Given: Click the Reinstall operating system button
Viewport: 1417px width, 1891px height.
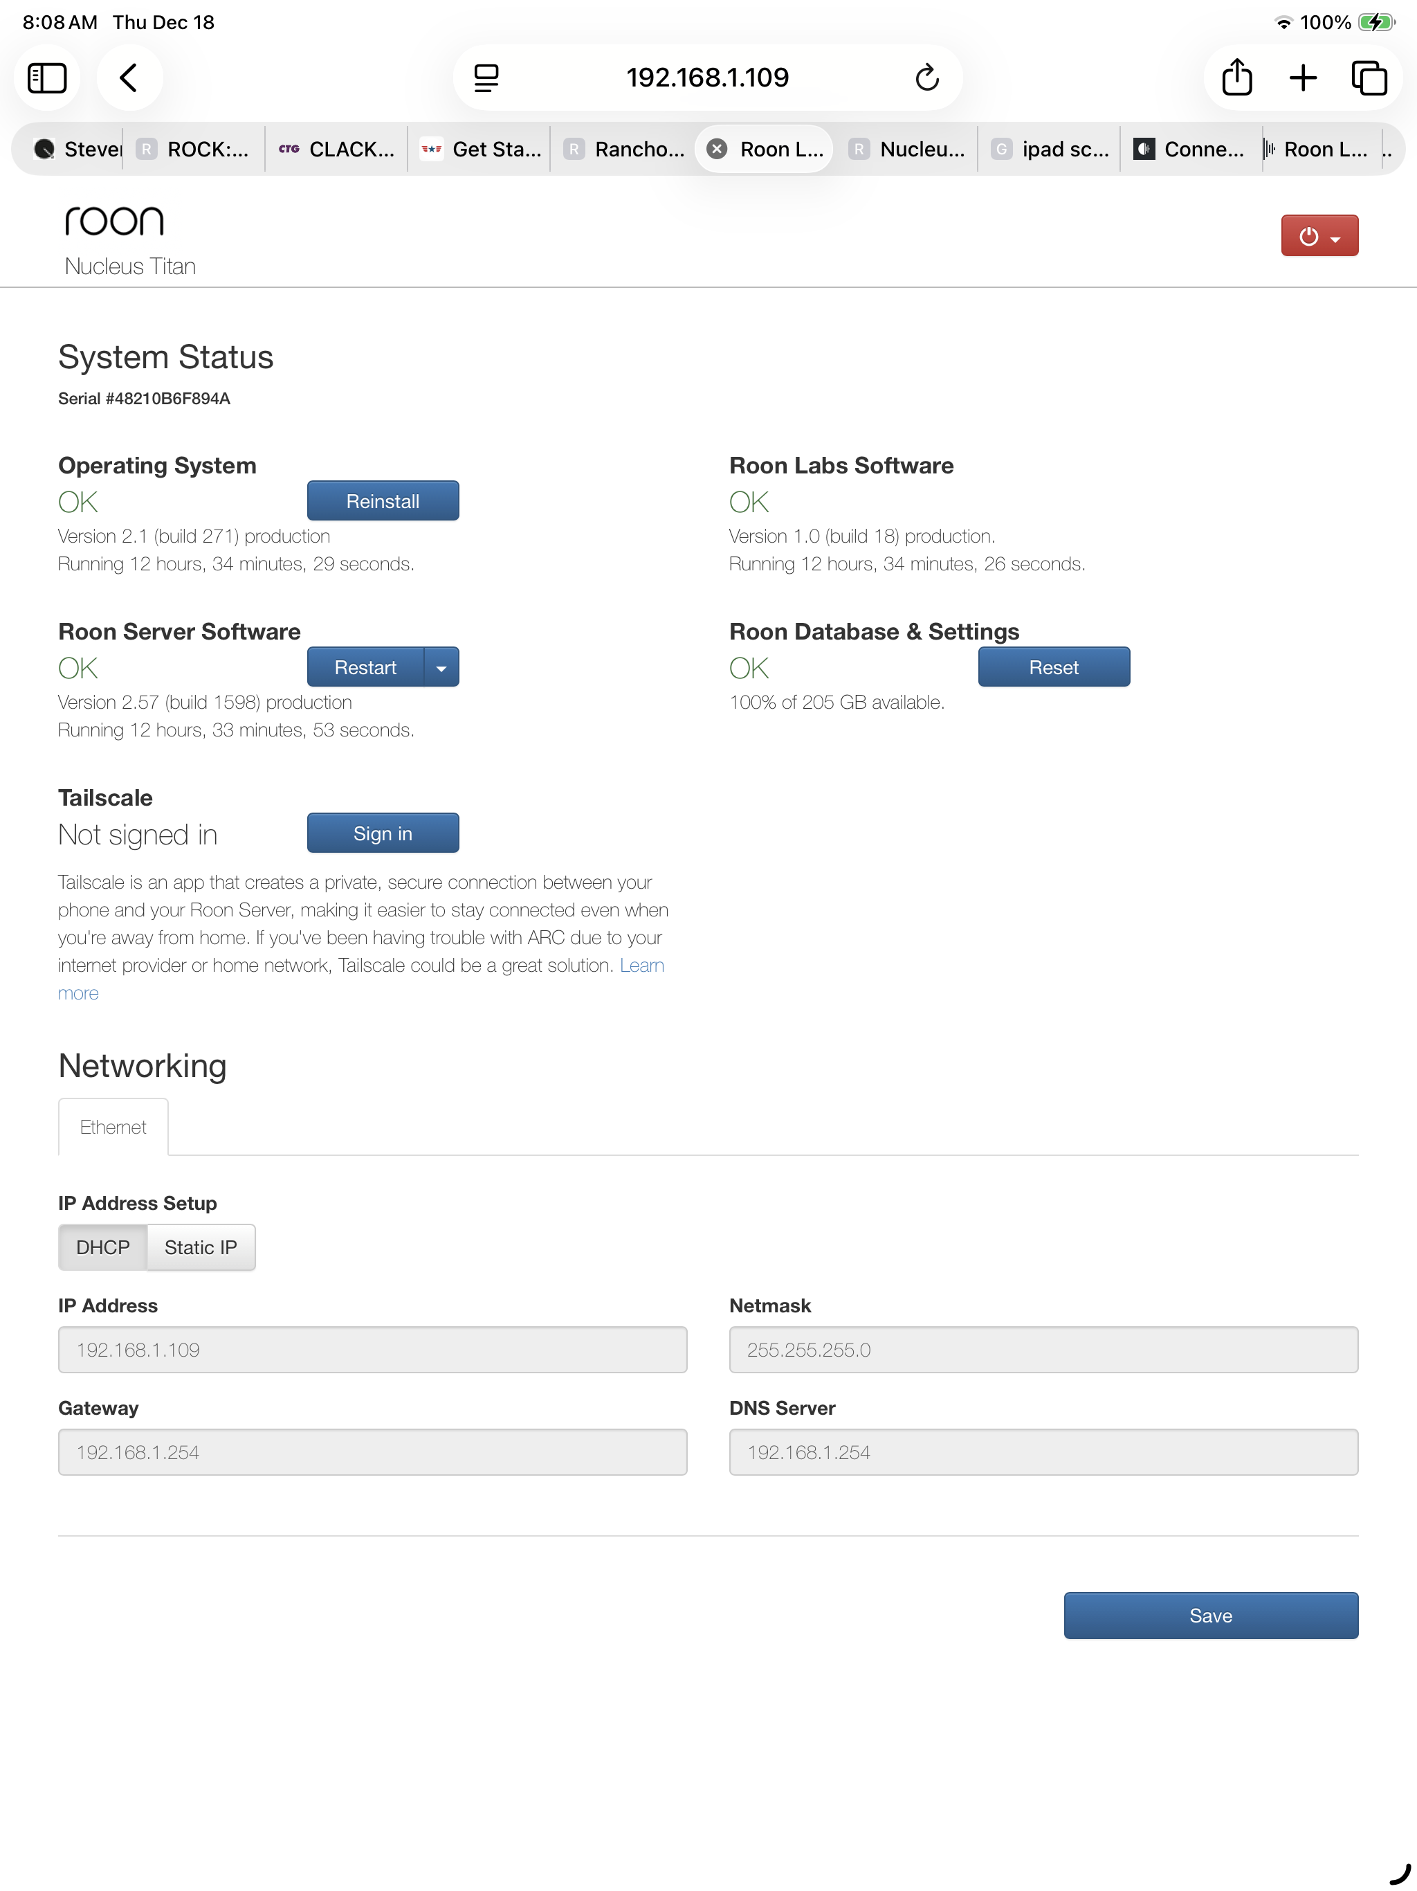Looking at the screenshot, I should coord(382,501).
